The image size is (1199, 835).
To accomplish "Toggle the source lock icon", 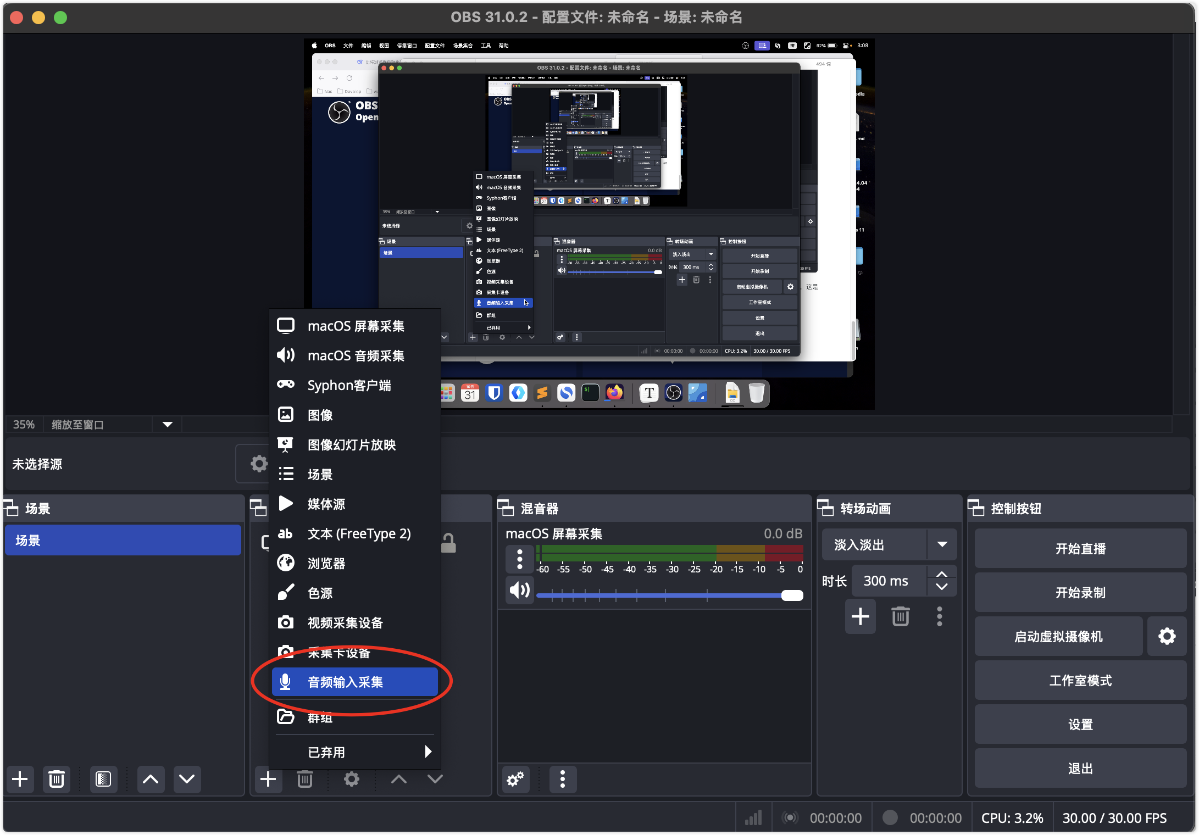I will [x=449, y=543].
